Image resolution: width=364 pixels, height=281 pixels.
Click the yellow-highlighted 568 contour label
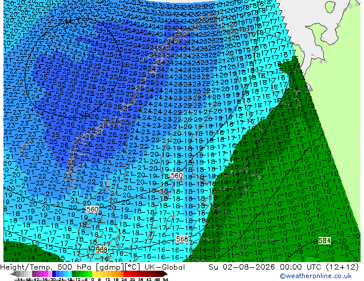click(101, 250)
